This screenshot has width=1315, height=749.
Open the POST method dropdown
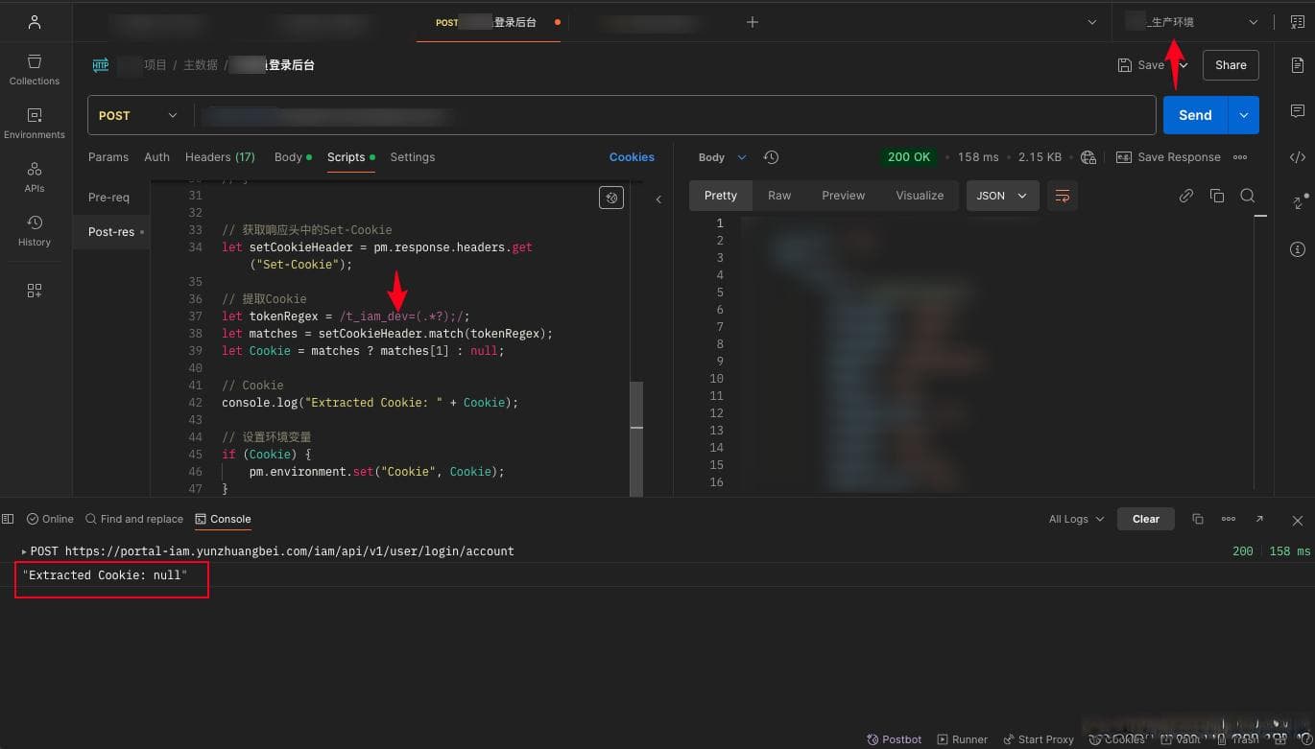(139, 115)
